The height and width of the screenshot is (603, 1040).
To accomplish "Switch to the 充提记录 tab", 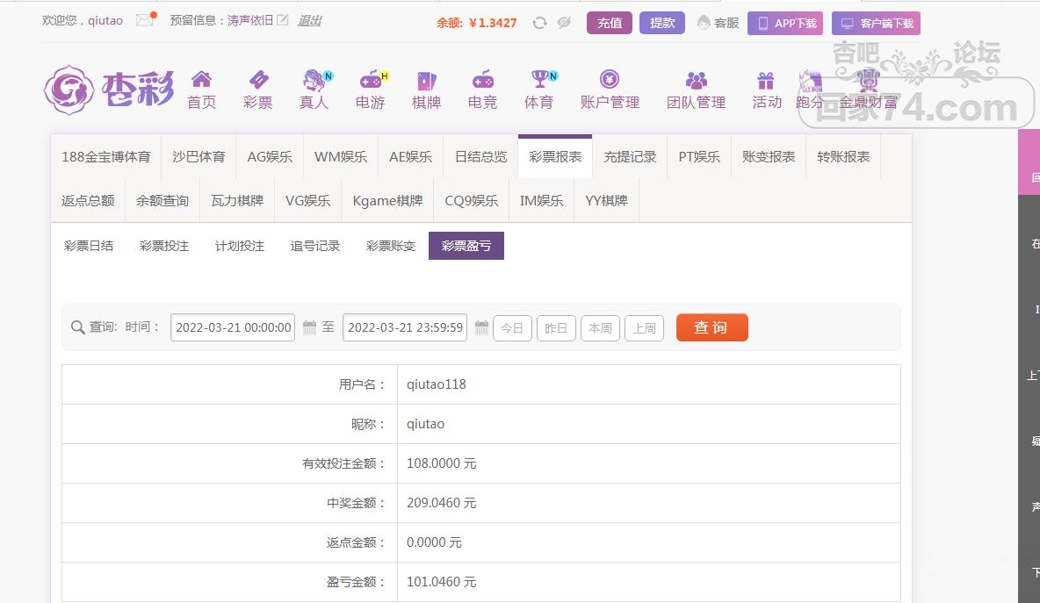I will click(x=630, y=156).
